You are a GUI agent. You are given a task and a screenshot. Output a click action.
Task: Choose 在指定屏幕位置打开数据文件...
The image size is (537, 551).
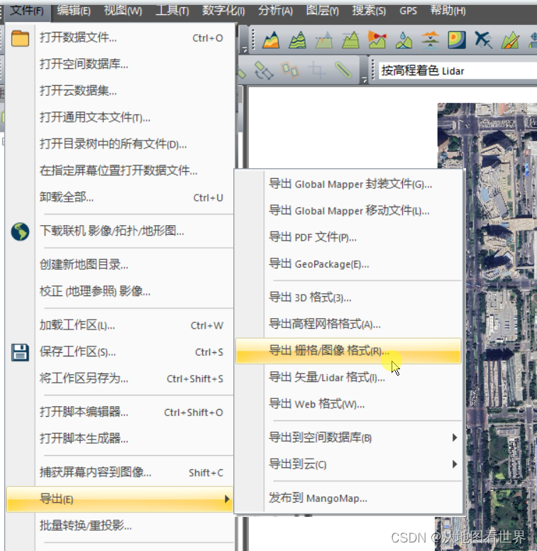point(119,171)
